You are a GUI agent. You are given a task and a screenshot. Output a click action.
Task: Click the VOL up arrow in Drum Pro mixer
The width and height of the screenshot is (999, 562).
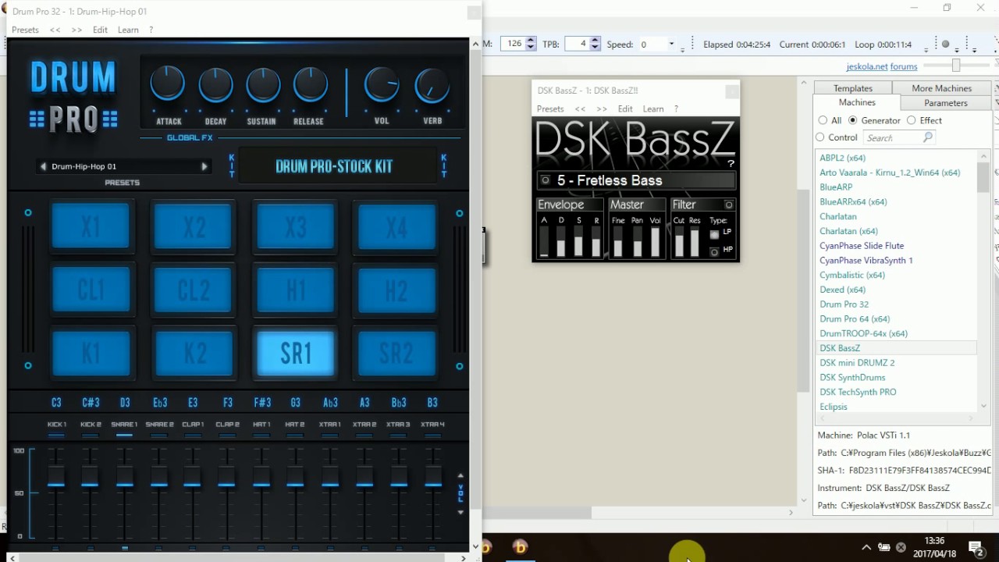460,475
